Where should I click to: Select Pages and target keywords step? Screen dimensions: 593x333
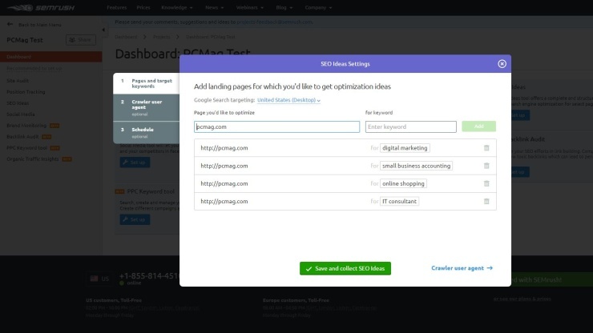[x=147, y=83]
